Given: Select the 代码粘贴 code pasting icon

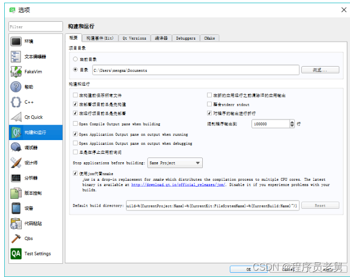Looking at the screenshot, I should pos(16,223).
